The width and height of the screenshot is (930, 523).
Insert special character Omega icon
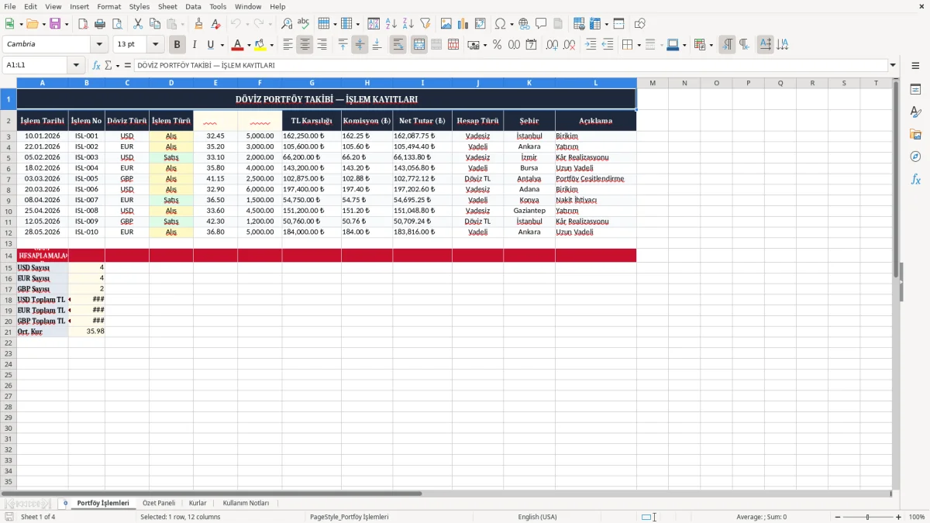pyautogui.click(x=500, y=24)
